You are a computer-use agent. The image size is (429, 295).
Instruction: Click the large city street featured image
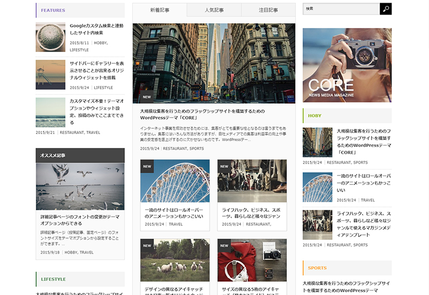214,63
